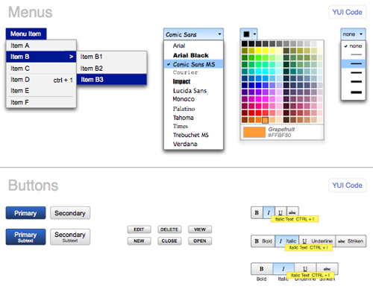Choose Item B2 in the submenu
Screen dimensions: 373x295
(112, 69)
